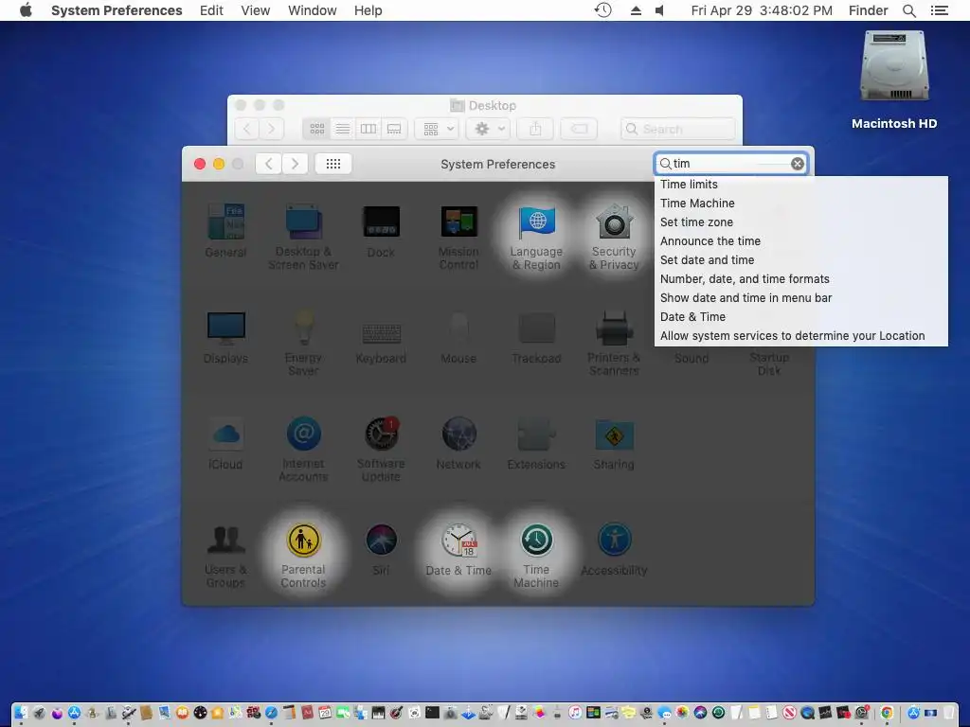Switch Desktop Finder window to icon view
This screenshot has width=970, height=727.
316,129
